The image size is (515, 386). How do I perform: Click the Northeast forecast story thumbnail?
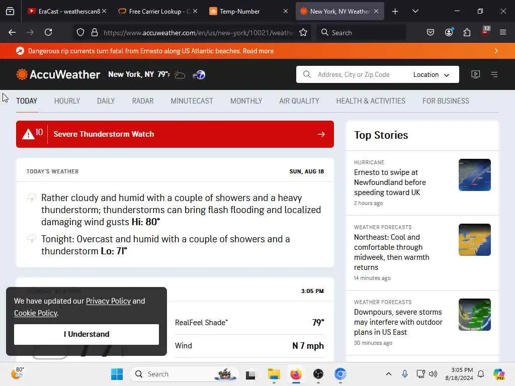(x=475, y=240)
